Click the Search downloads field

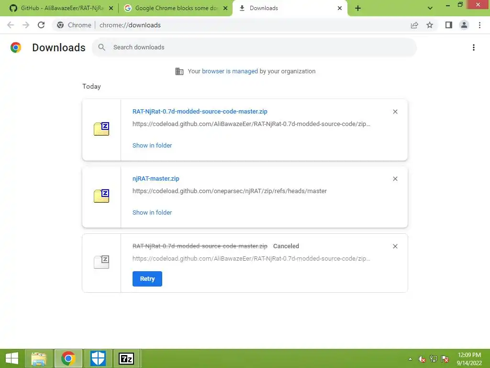255,47
